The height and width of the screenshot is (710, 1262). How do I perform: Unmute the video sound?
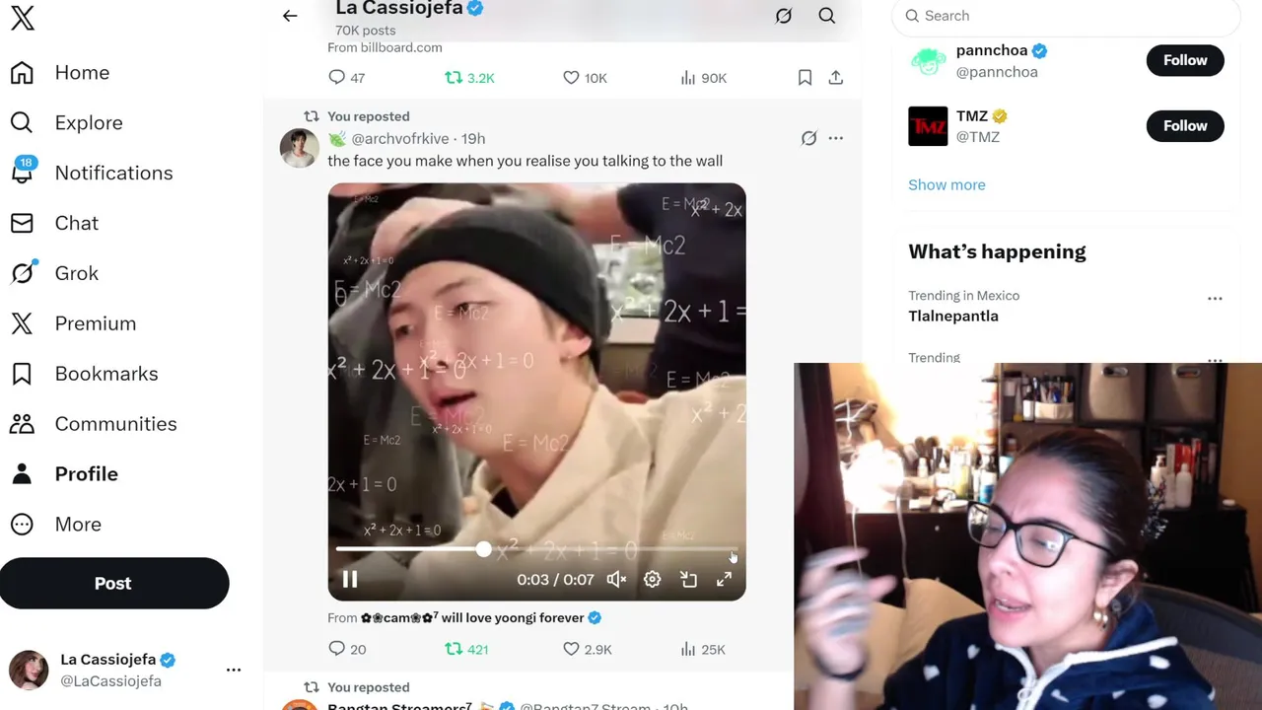616,580
